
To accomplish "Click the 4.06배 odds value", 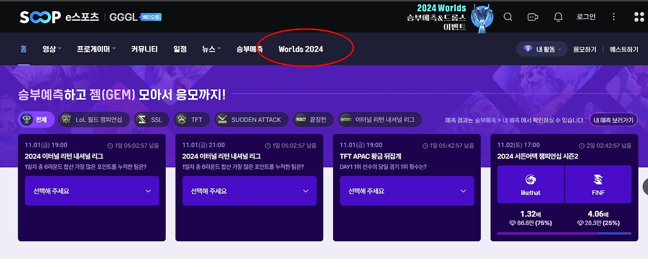I will (598, 214).
